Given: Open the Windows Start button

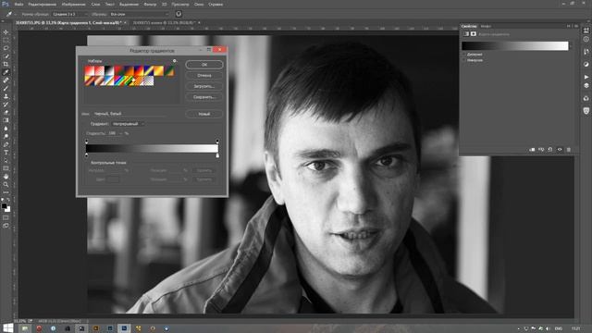Looking at the screenshot, I should pyautogui.click(x=7, y=328).
